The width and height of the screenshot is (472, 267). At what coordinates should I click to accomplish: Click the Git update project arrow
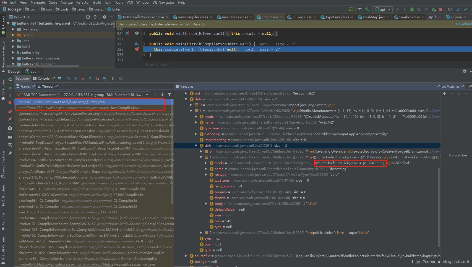(458, 9)
